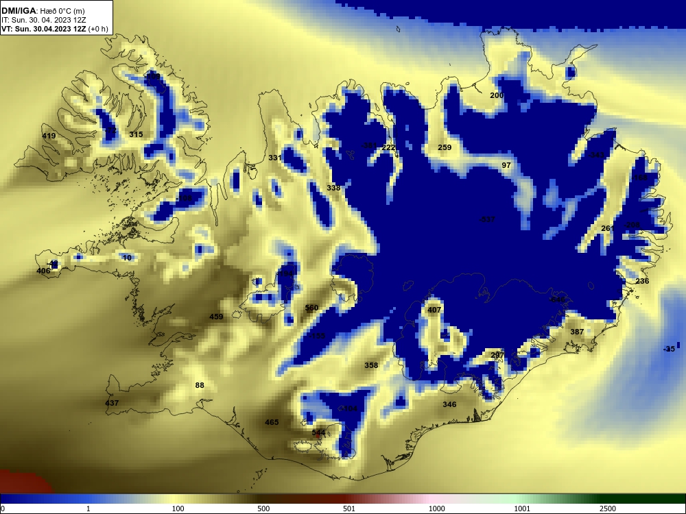Click the map value 407
The width and height of the screenshot is (686, 514).
point(434,310)
